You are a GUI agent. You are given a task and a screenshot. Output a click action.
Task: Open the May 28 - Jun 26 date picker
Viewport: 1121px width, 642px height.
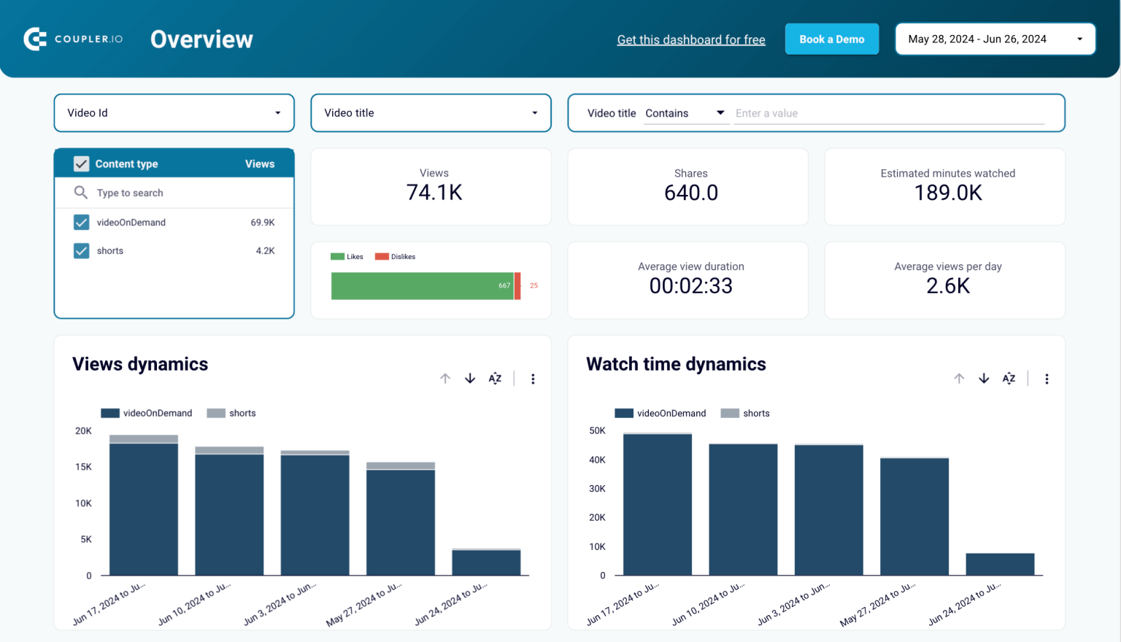[x=995, y=39]
